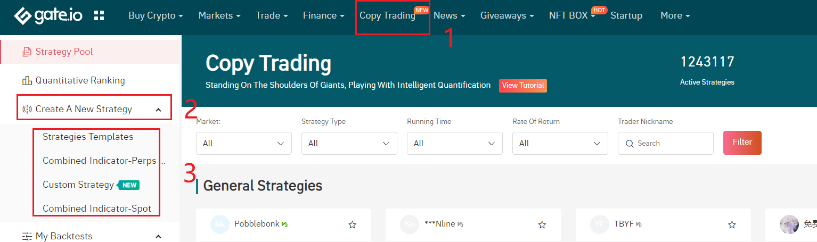Collapse the Create A New Strategy section
The height and width of the screenshot is (242, 817).
[158, 110]
